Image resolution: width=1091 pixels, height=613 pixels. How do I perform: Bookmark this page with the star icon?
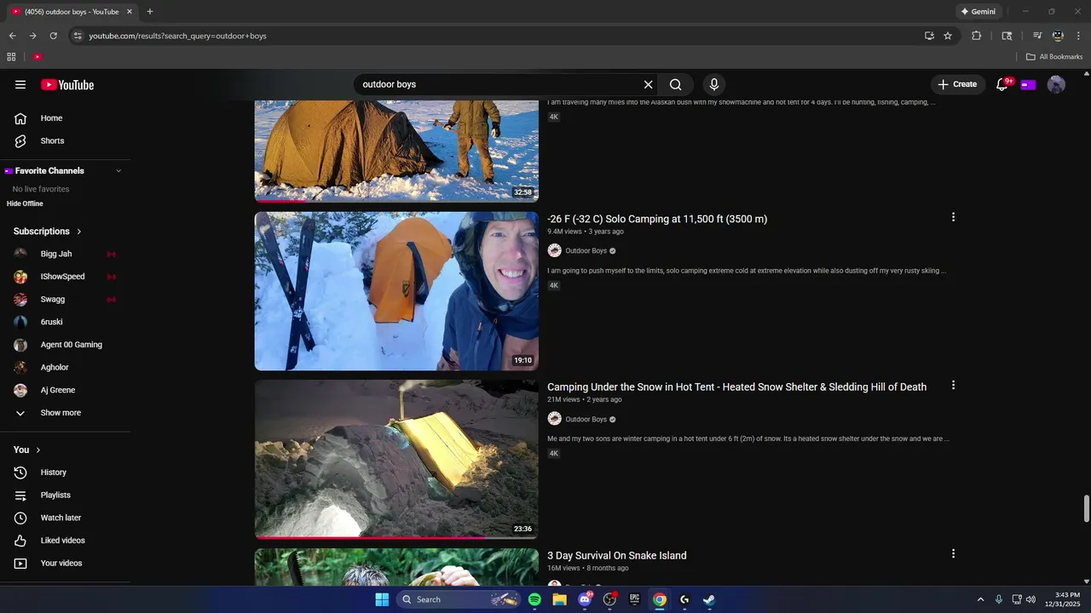click(x=948, y=36)
